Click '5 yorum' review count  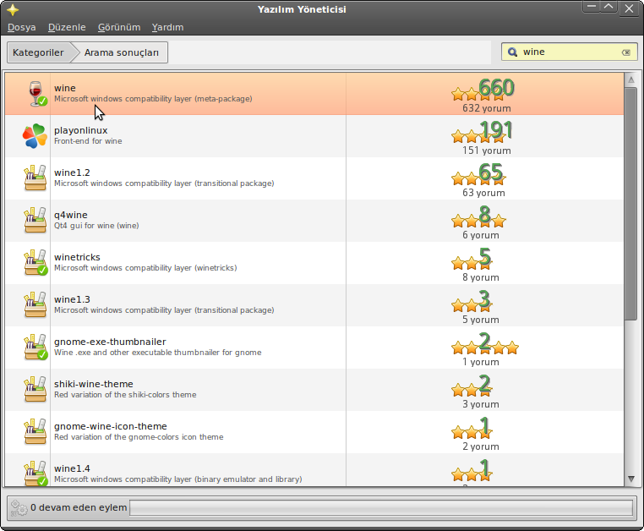coord(481,320)
